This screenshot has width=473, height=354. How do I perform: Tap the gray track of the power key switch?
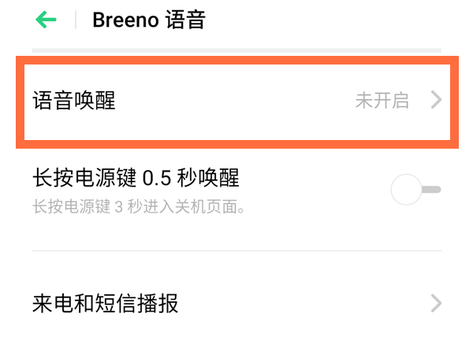433,190
